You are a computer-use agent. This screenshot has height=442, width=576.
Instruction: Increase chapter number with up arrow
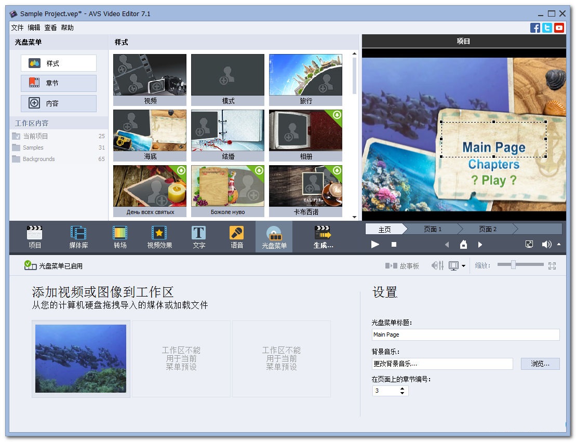[x=403, y=389]
